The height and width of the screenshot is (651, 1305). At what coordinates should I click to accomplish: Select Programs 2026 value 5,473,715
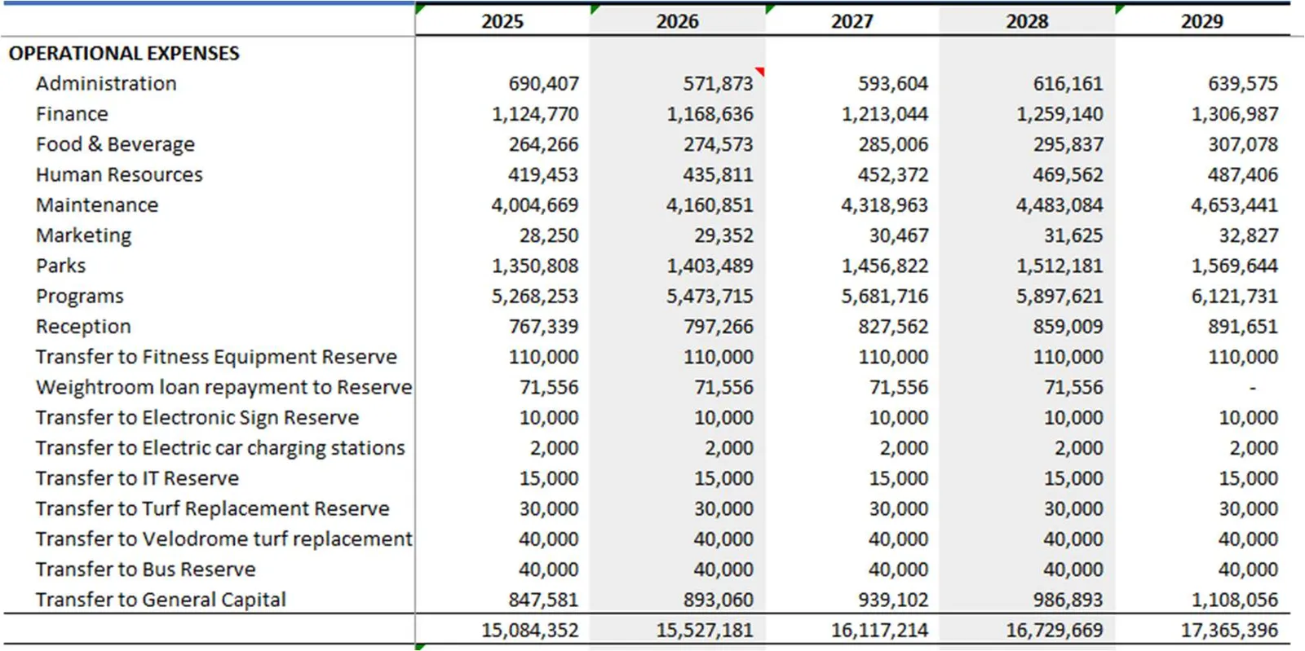(710, 297)
